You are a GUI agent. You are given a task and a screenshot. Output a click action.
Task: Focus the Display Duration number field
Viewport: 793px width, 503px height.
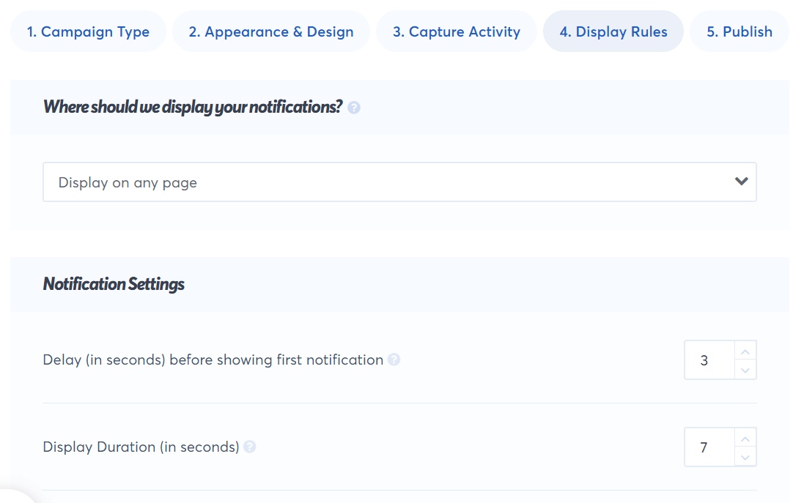point(709,447)
